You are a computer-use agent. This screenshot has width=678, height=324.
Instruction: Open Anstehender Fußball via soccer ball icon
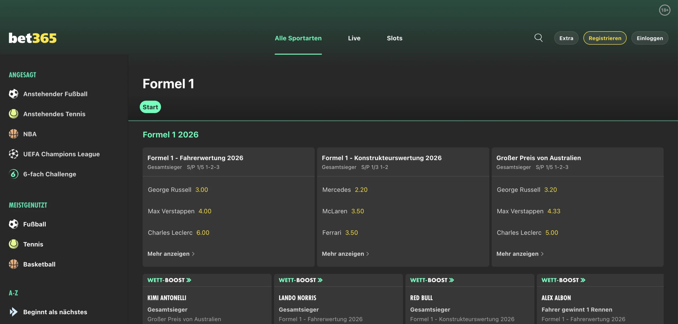14,94
